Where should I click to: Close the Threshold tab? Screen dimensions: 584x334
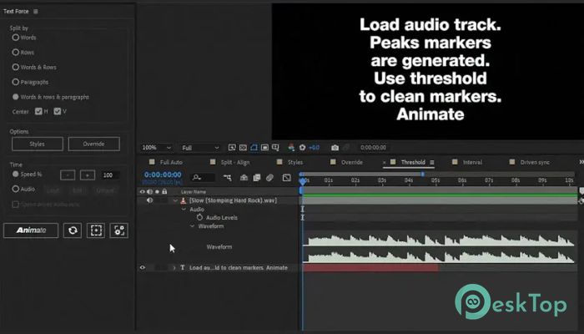[x=384, y=163]
